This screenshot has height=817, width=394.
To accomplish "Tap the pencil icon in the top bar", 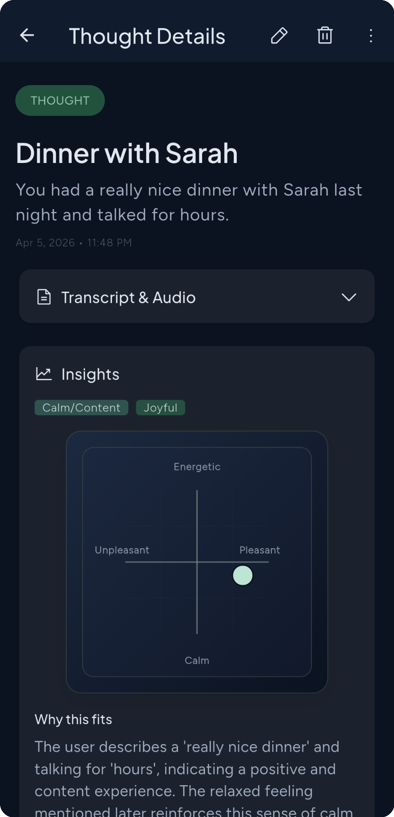I will pyautogui.click(x=279, y=36).
